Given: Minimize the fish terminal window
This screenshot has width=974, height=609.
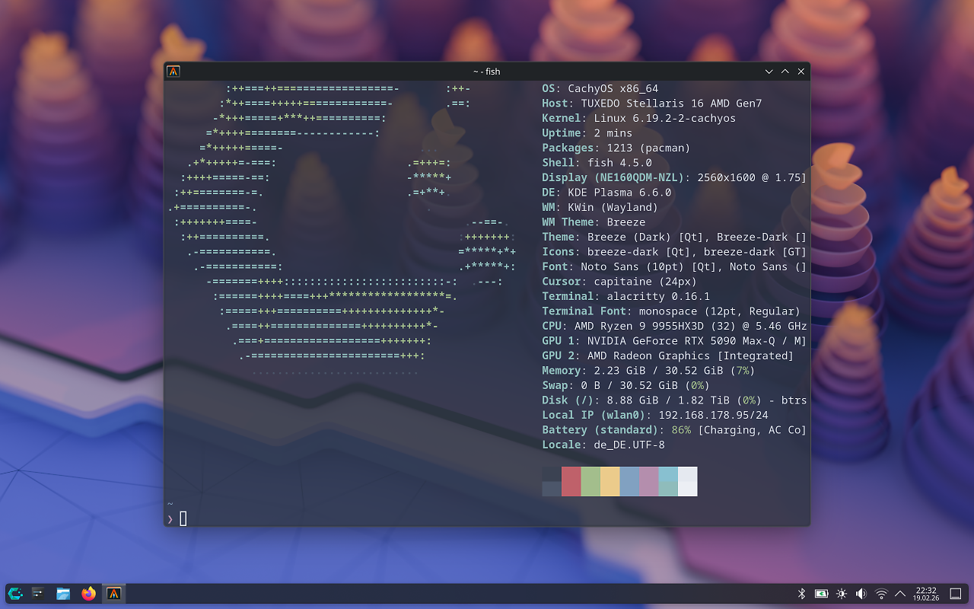Looking at the screenshot, I should (x=769, y=72).
